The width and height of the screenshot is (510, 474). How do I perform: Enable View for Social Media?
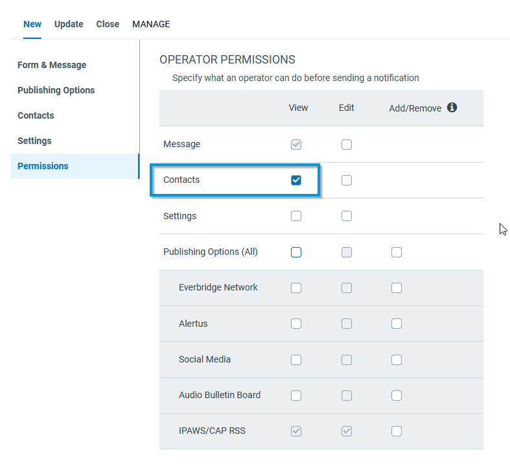296,360
